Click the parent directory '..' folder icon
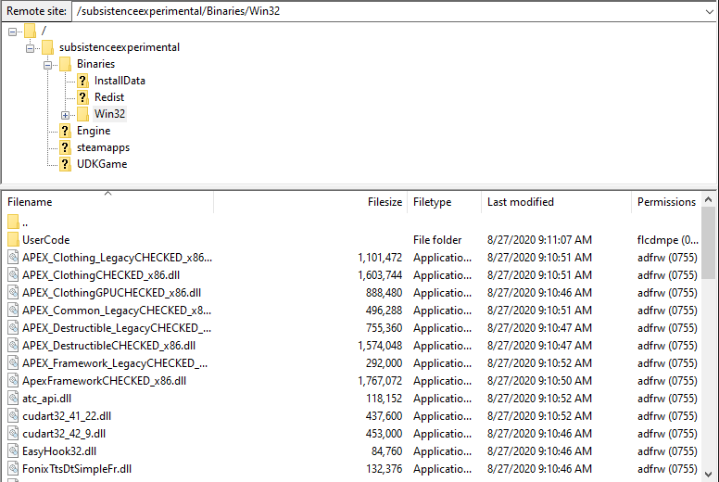 [13, 222]
